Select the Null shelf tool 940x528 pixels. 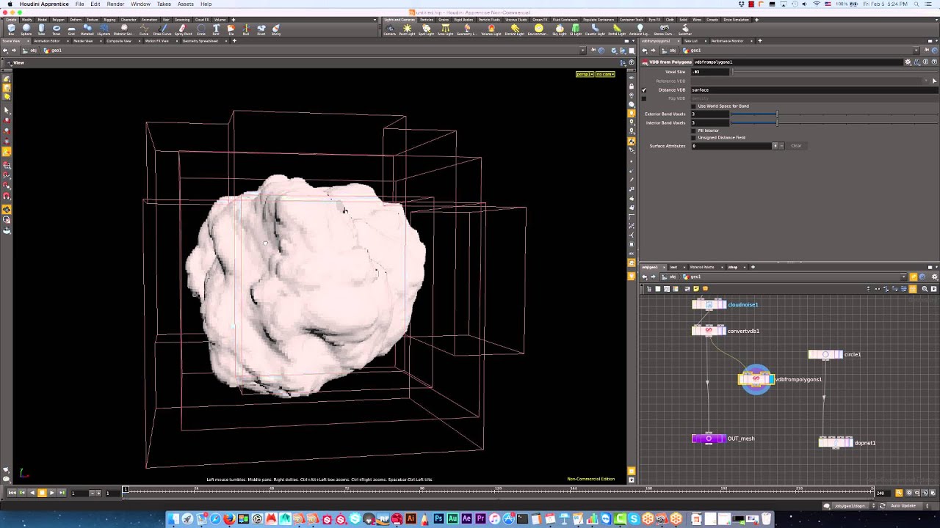[246, 29]
